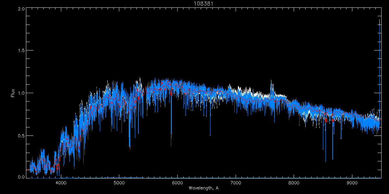Pick the 0.5 flux tick label
Image resolution: width=389 pixels, height=194 pixels.
(x=21, y=135)
